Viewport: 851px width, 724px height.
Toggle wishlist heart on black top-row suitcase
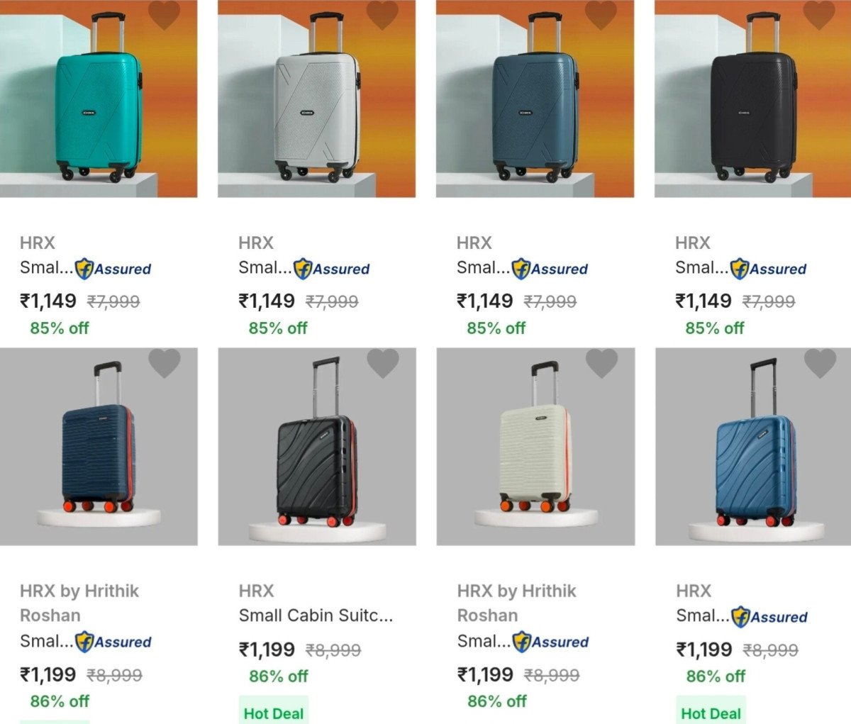click(x=819, y=14)
